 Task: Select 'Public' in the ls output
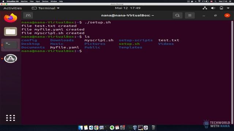[x=92, y=47]
